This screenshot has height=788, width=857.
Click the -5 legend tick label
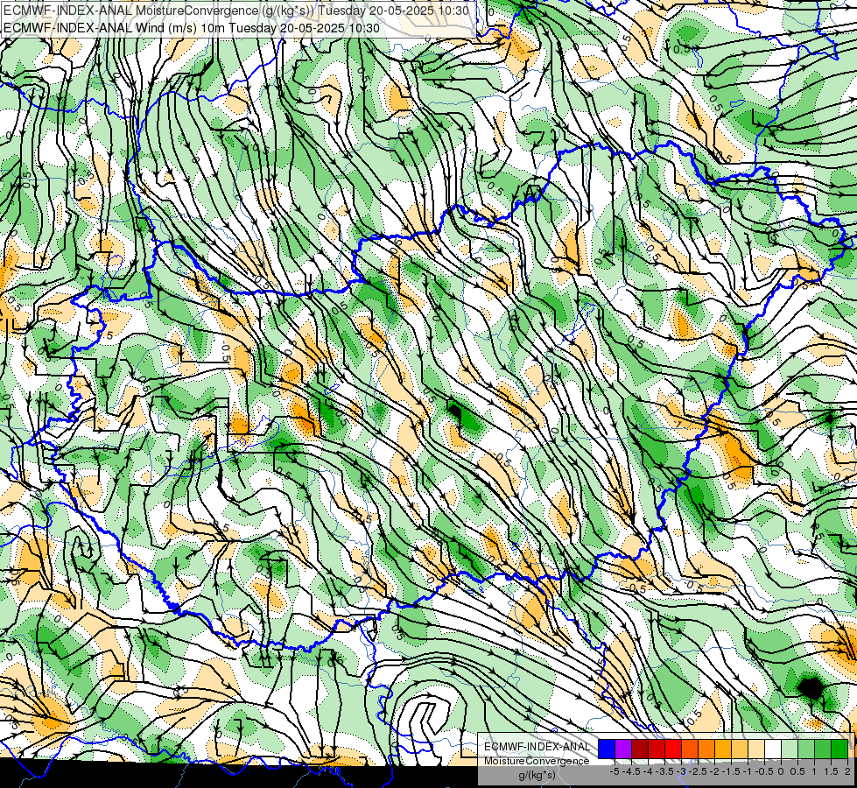coord(615,771)
